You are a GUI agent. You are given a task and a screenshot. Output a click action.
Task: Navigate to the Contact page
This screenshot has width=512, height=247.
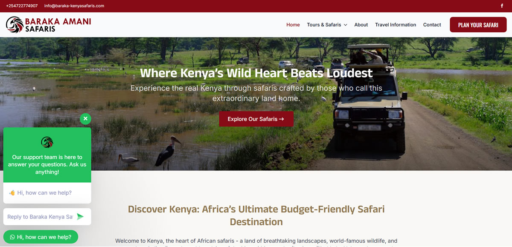tap(432, 25)
